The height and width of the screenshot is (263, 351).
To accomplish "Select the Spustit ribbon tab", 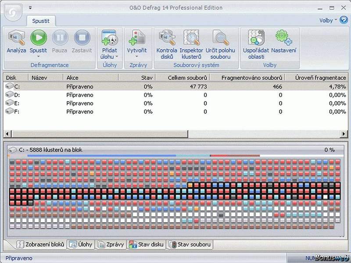I will coord(41,21).
